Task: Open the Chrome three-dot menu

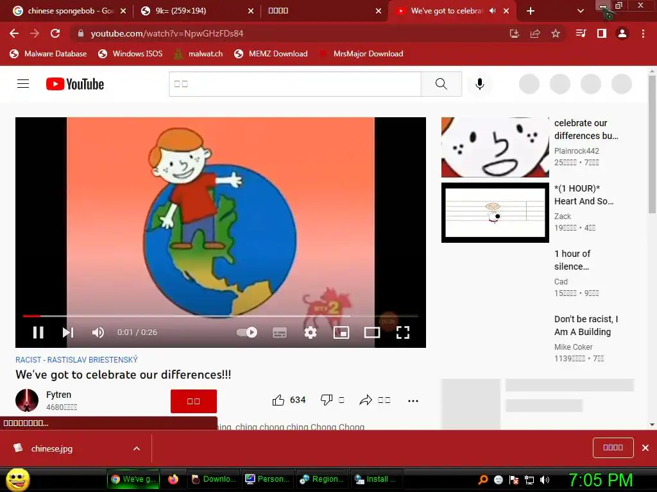Action: point(643,33)
